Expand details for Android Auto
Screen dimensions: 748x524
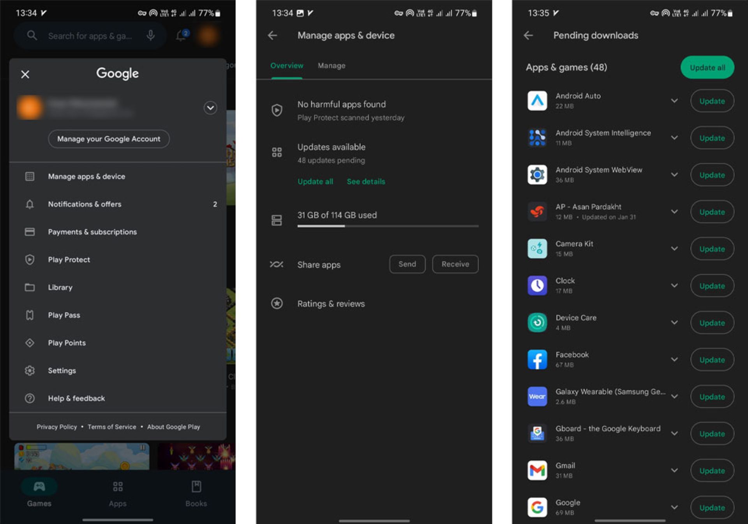674,101
